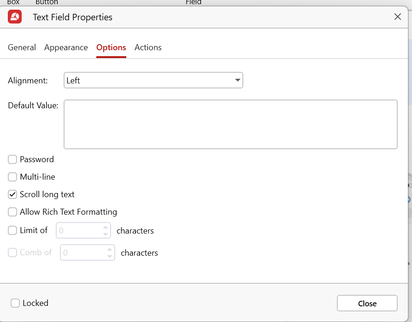Increase the Limit of characters value
412x322 pixels.
106,227
